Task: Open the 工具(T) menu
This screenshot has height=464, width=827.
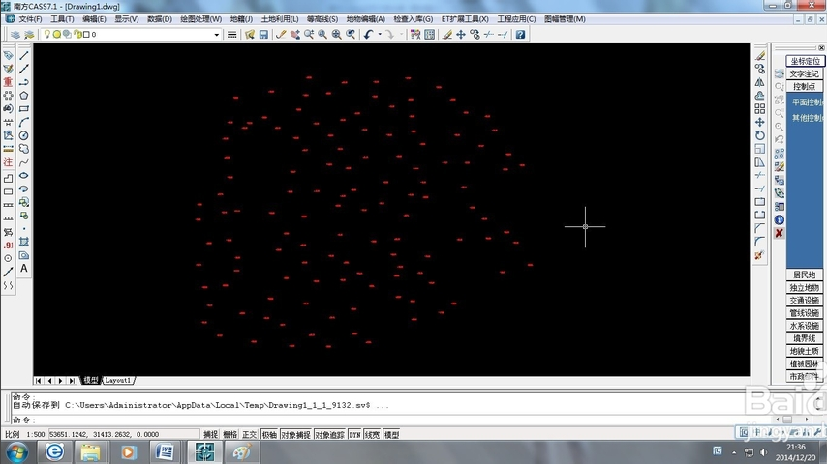Action: (62, 19)
